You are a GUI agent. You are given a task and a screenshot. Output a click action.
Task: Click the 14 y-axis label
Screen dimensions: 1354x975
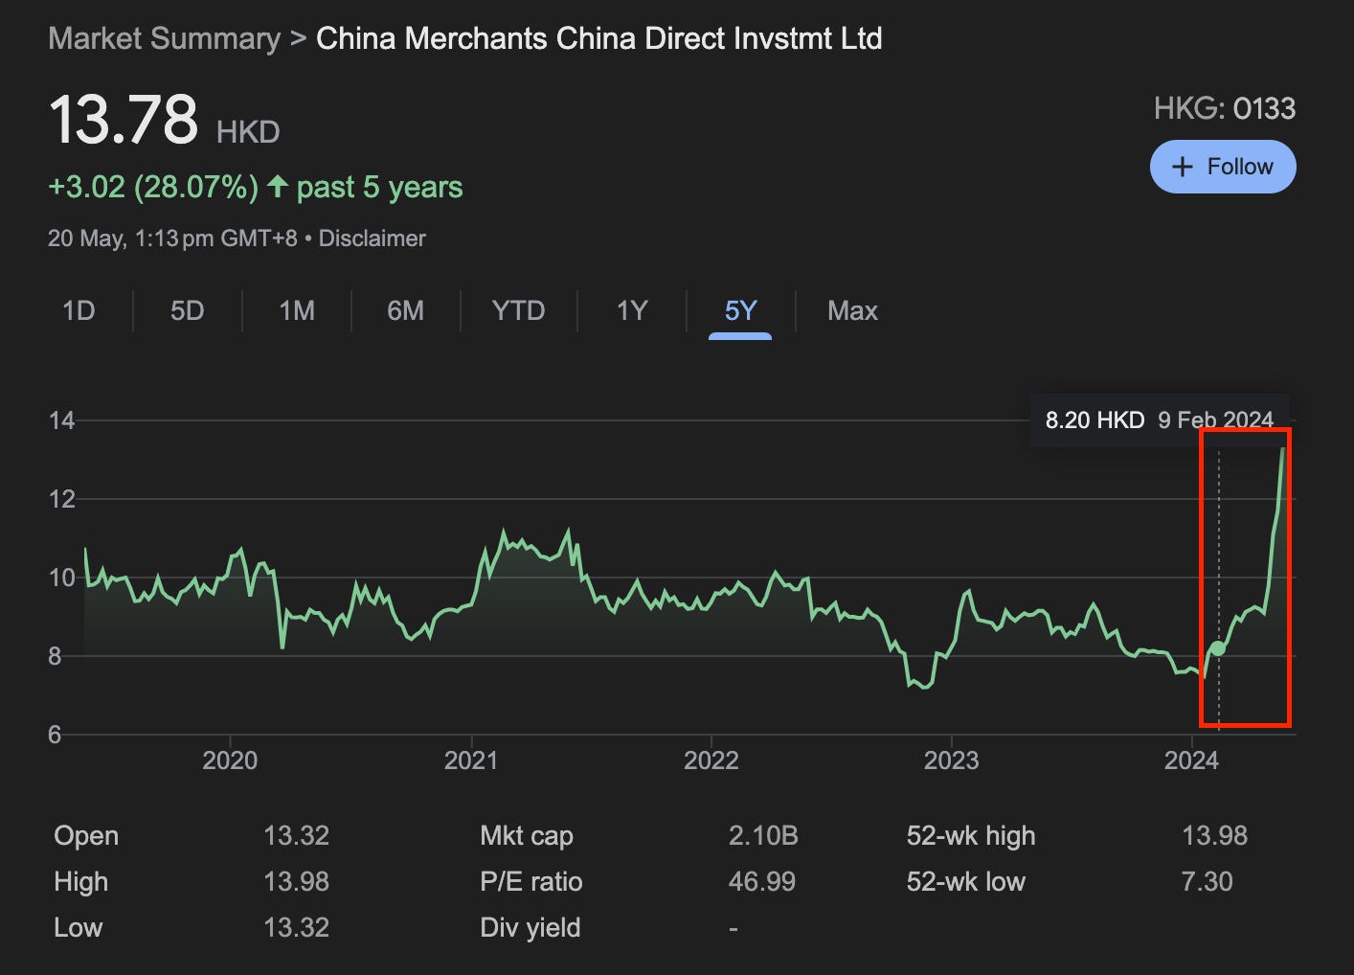[61, 419]
